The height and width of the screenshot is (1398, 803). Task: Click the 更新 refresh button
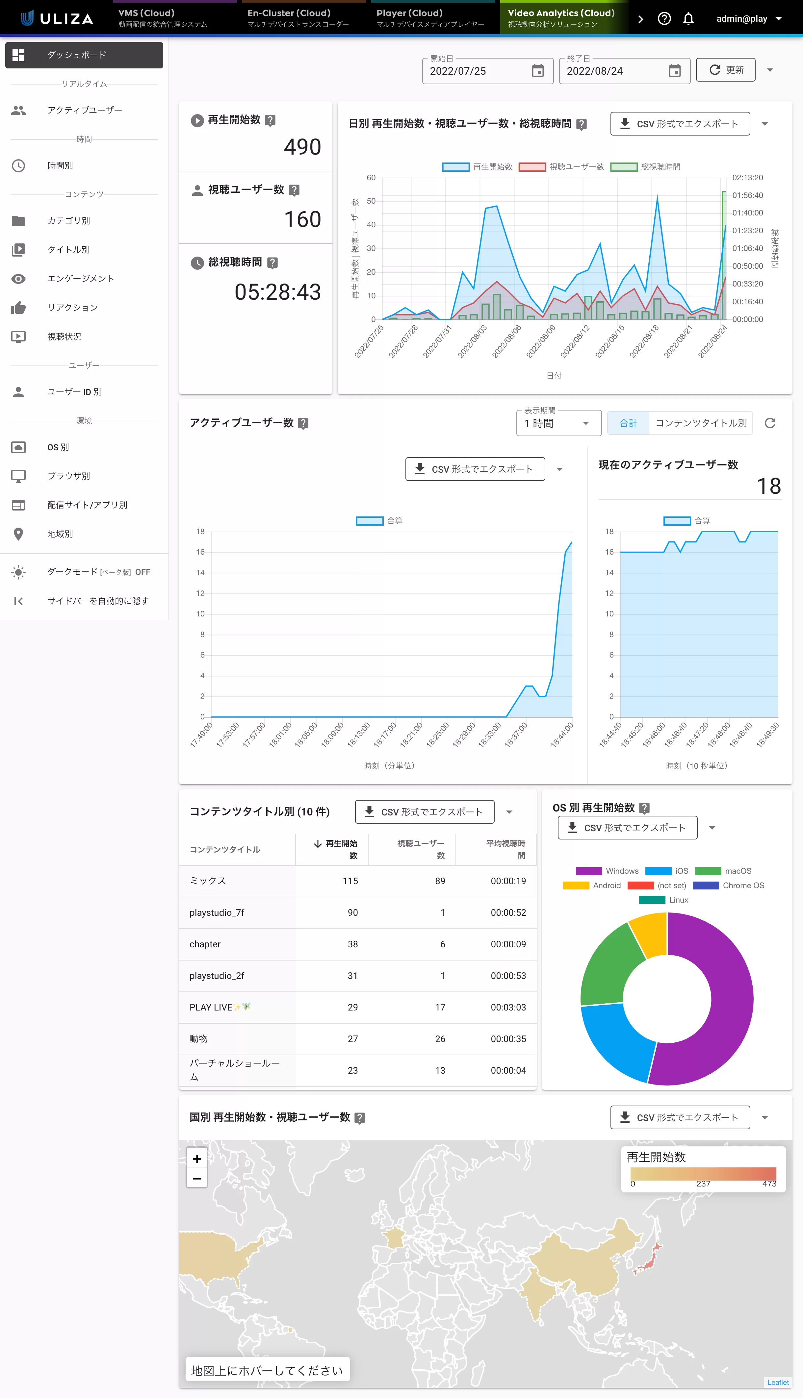pyautogui.click(x=725, y=70)
